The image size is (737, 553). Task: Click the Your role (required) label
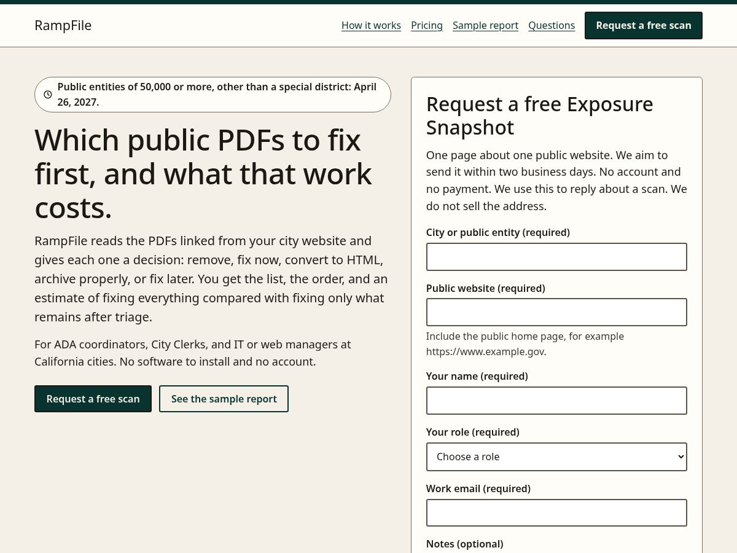[473, 432]
